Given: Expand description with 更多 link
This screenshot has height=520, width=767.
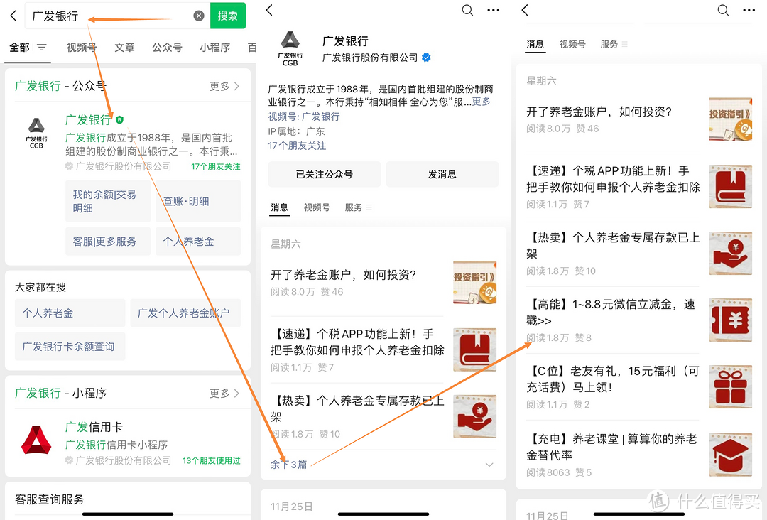Looking at the screenshot, I should (x=481, y=102).
